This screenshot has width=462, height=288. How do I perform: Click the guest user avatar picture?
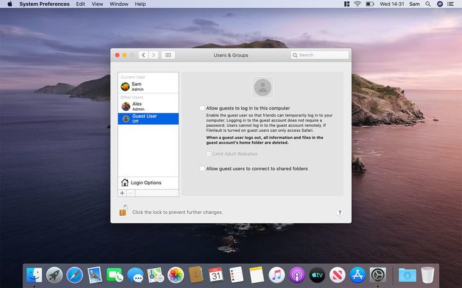262,87
